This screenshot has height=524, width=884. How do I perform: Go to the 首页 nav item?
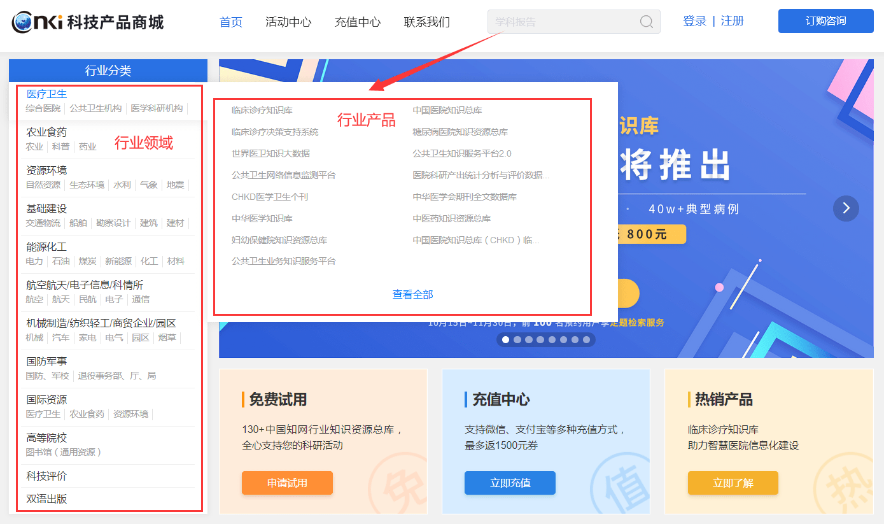[x=231, y=22]
